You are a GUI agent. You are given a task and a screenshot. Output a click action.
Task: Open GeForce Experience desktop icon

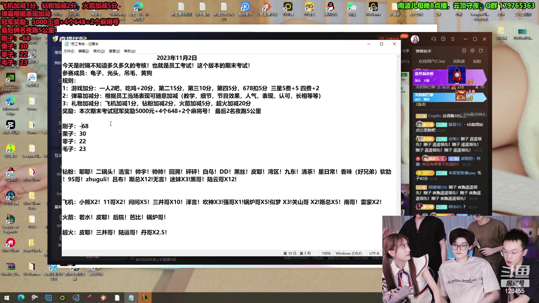coord(10,82)
